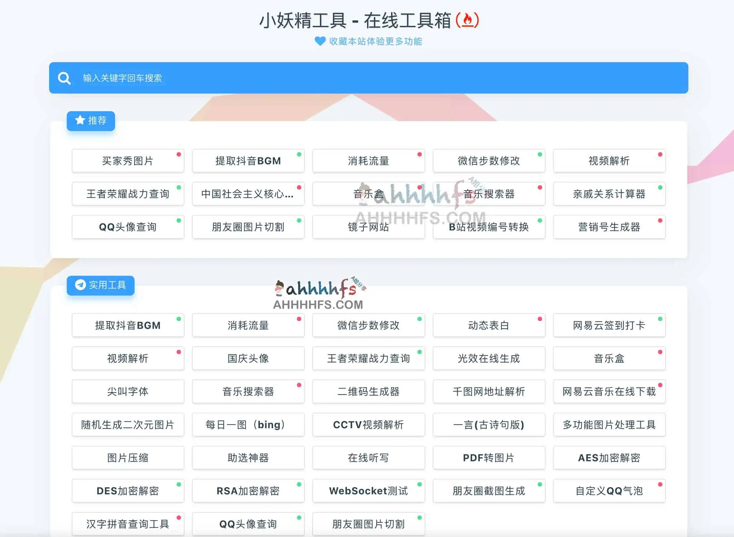Toggle the red status dot on 消耗流量

click(x=420, y=154)
